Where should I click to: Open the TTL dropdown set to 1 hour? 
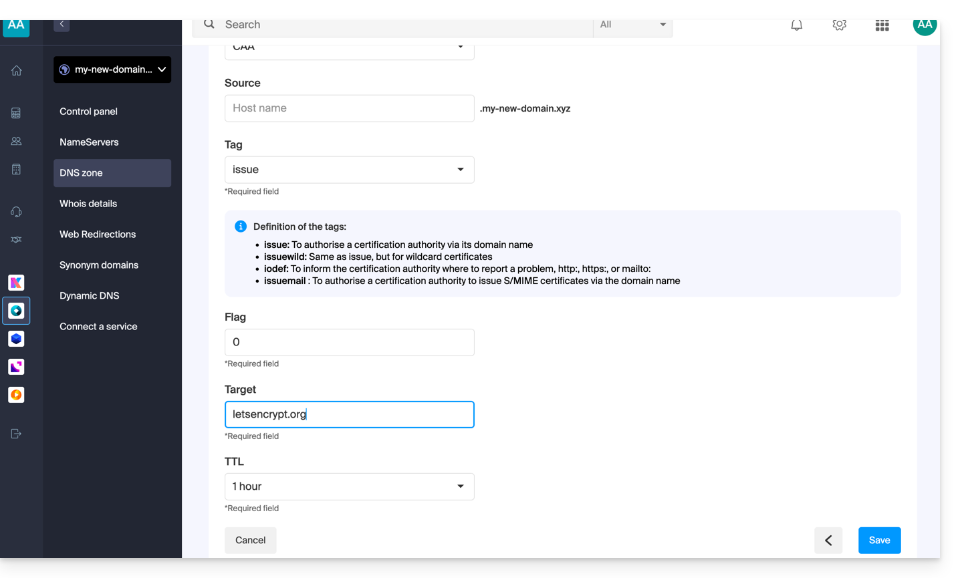tap(349, 486)
